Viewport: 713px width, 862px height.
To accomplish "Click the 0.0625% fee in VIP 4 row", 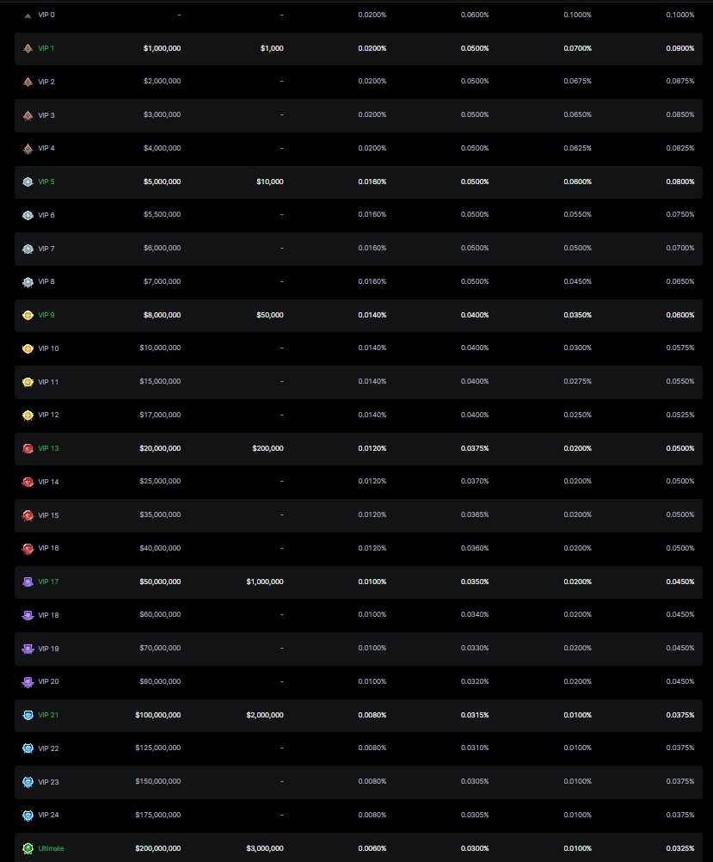I will click(x=578, y=149).
